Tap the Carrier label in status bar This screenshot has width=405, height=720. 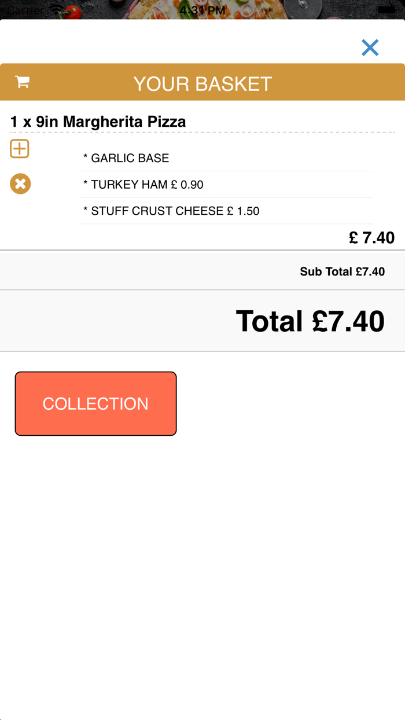pos(25,10)
